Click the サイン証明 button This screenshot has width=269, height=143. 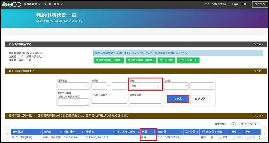click(166, 60)
